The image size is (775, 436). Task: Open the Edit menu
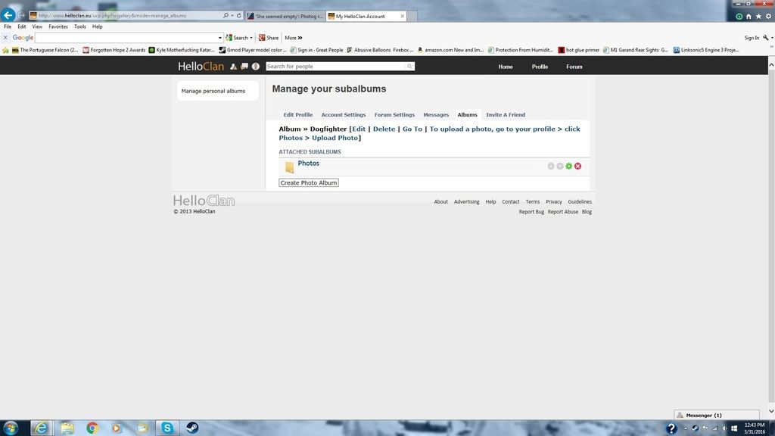click(x=22, y=26)
